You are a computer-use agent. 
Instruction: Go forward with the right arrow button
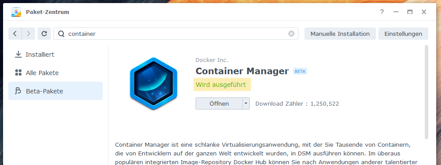pos(28,34)
